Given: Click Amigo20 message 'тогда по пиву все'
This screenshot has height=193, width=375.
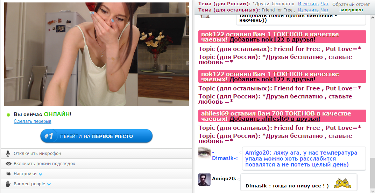Looking at the screenshot, I should [299, 183].
